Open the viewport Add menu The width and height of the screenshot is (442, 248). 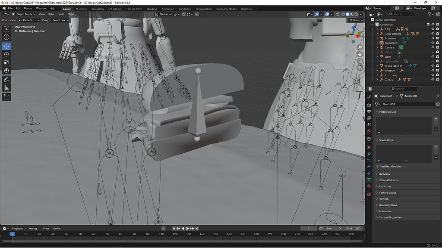(x=61, y=14)
